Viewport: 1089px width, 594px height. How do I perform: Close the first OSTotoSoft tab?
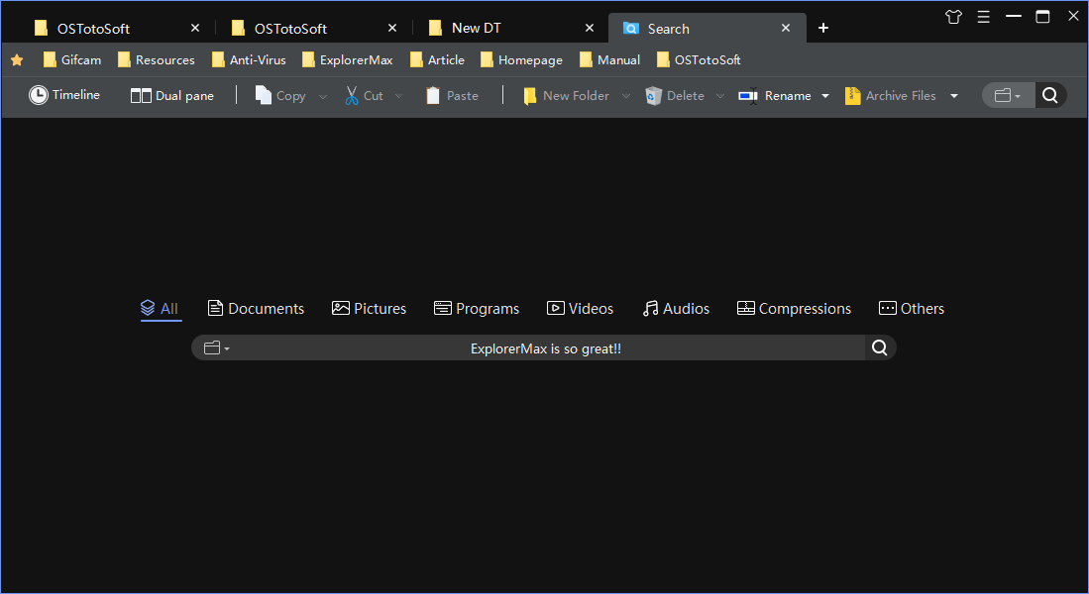coord(195,28)
